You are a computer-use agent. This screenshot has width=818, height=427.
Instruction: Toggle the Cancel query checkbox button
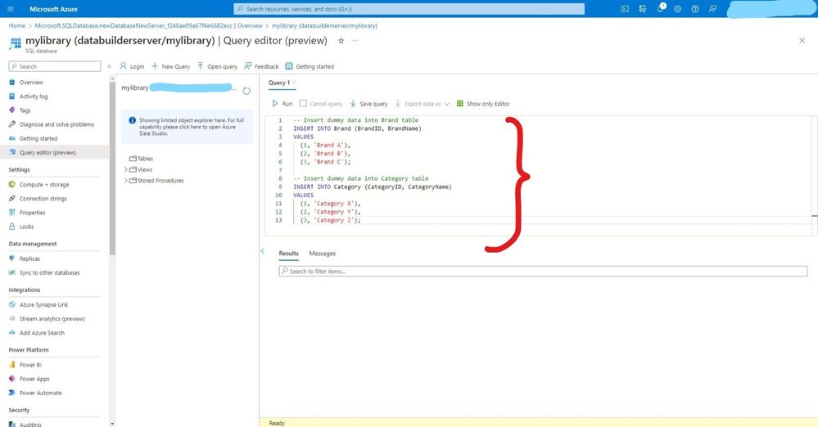tap(321, 104)
